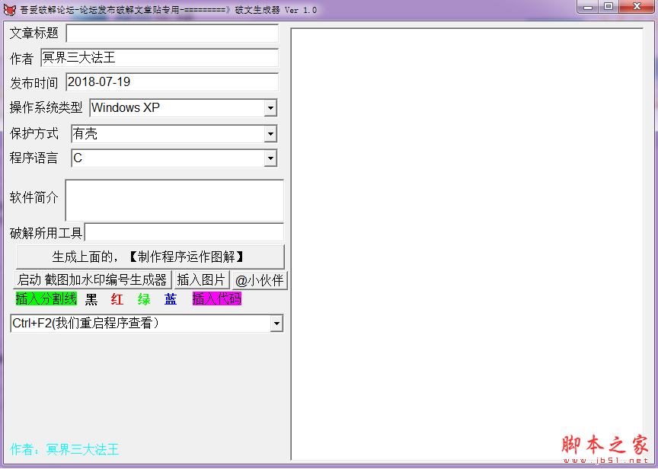The image size is (658, 469).
Task: Open the 操作系统类型 Windows XP dropdown
Action: [x=271, y=108]
